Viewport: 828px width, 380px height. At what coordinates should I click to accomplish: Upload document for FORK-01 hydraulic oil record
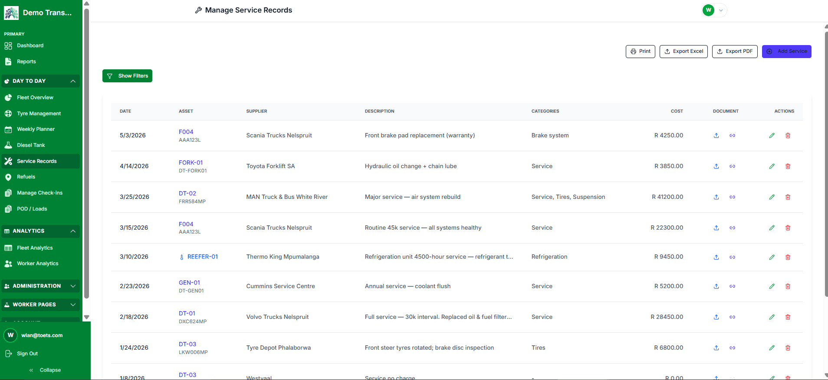point(716,166)
